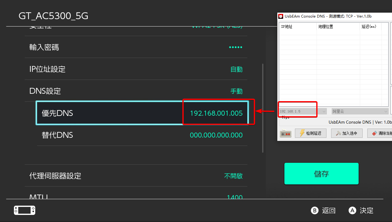Click the settings list vertical scrollbar
The image size is (392, 222).
pos(263,108)
